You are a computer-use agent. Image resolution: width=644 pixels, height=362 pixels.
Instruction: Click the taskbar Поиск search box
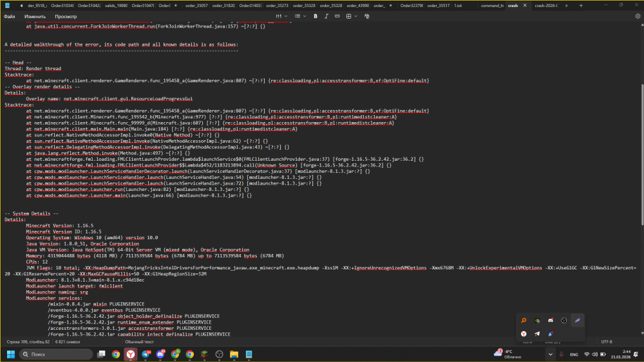click(56, 354)
